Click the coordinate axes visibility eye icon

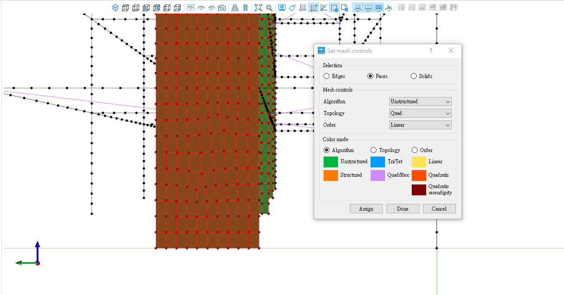click(389, 8)
